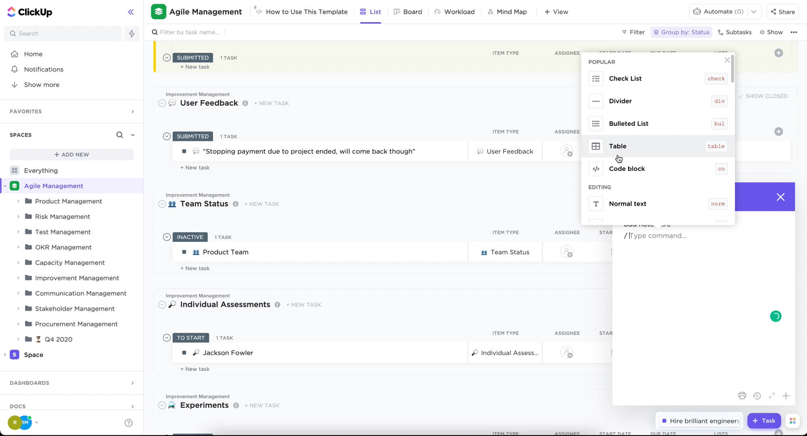Click the Share button

[782, 12]
